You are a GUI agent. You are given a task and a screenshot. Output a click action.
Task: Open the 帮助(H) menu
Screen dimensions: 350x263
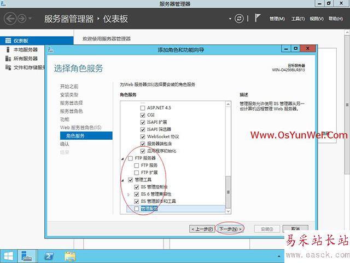click(335, 19)
